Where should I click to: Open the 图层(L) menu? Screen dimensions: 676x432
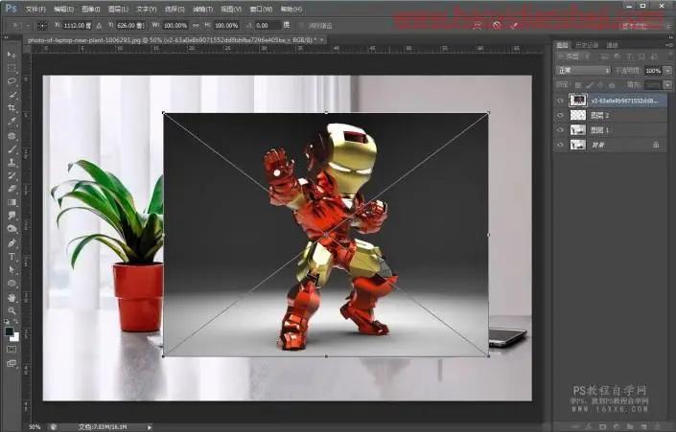pyautogui.click(x=118, y=9)
